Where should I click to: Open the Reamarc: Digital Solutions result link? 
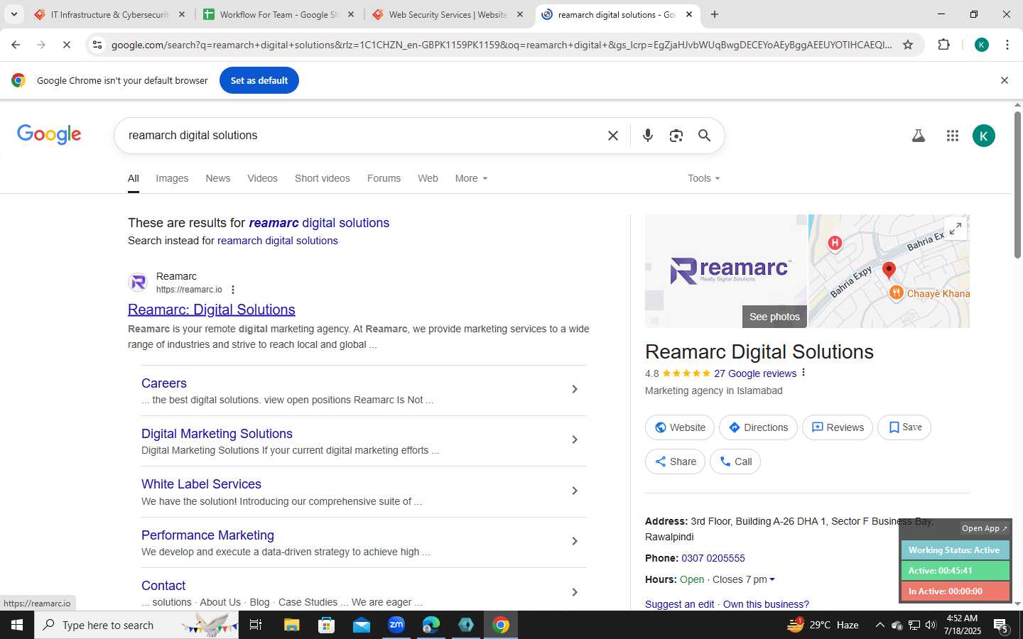(212, 310)
